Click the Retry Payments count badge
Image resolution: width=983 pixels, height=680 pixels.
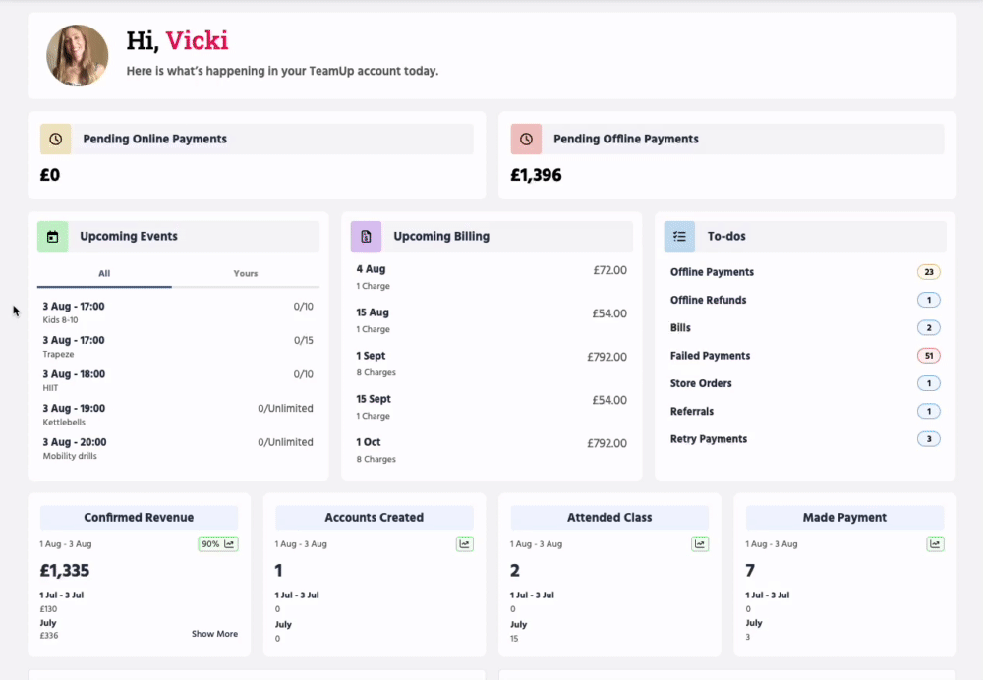pyautogui.click(x=928, y=439)
